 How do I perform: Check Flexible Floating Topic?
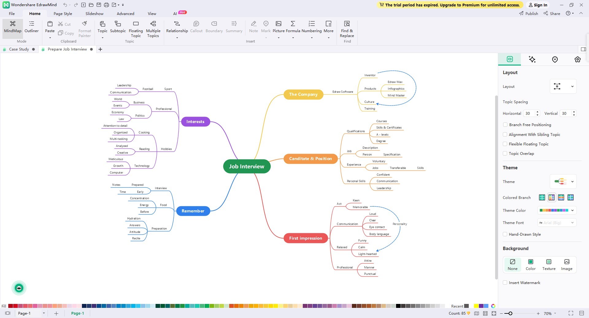coord(505,144)
